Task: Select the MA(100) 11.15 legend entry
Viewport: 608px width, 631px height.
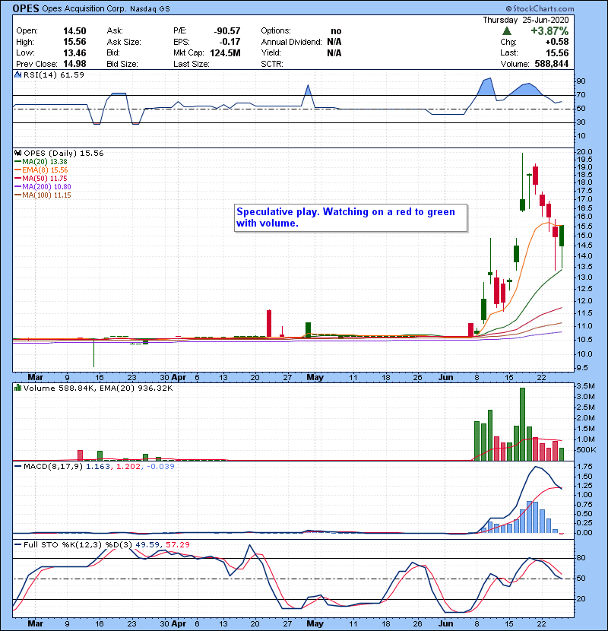Action: [43, 195]
